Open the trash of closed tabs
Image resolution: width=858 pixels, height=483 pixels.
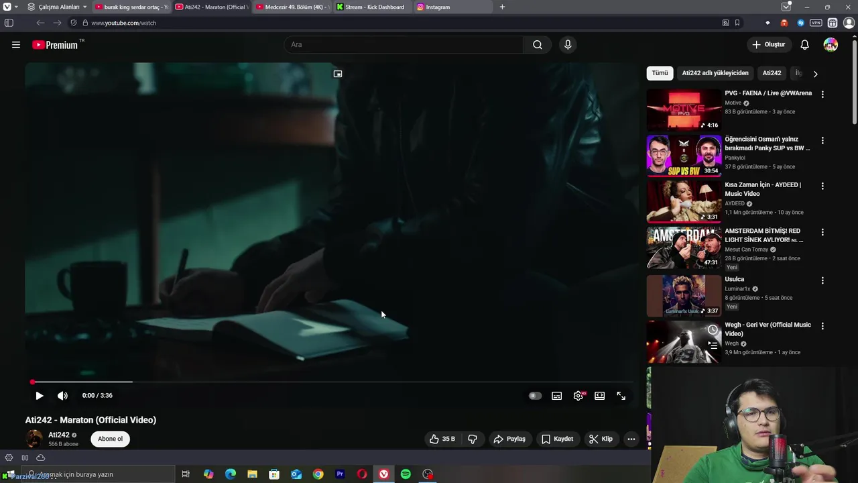[786, 7]
